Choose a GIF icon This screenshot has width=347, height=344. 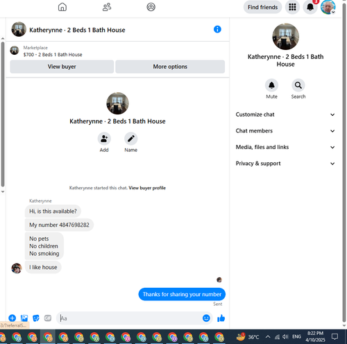48,318
